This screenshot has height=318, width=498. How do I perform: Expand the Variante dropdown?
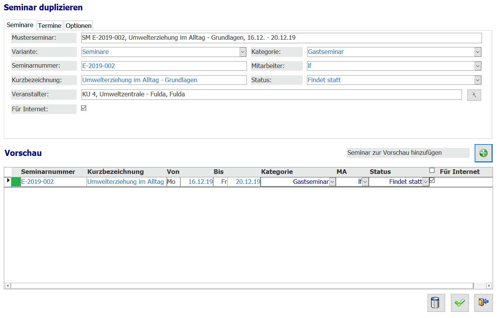(x=243, y=52)
